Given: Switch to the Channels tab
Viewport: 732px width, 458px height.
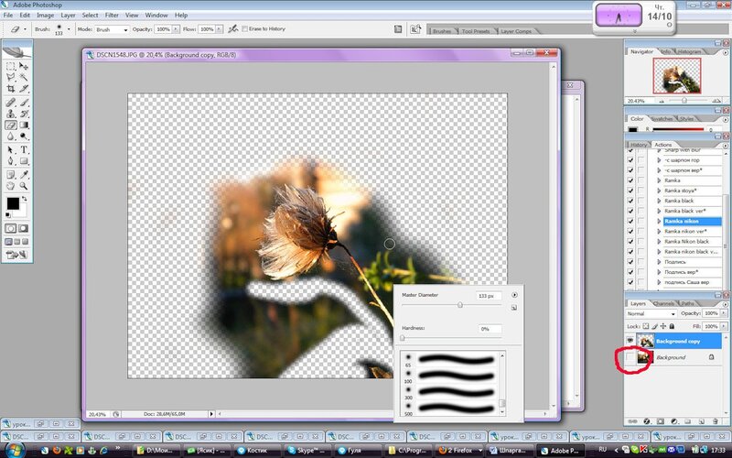Looking at the screenshot, I should [x=663, y=303].
